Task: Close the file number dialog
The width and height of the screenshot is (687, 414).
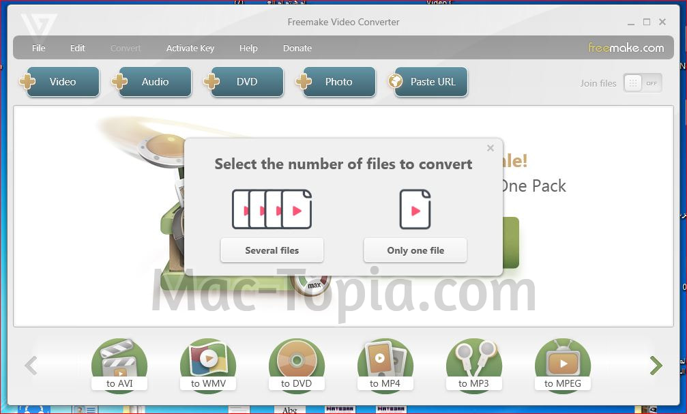Action: pyautogui.click(x=491, y=148)
